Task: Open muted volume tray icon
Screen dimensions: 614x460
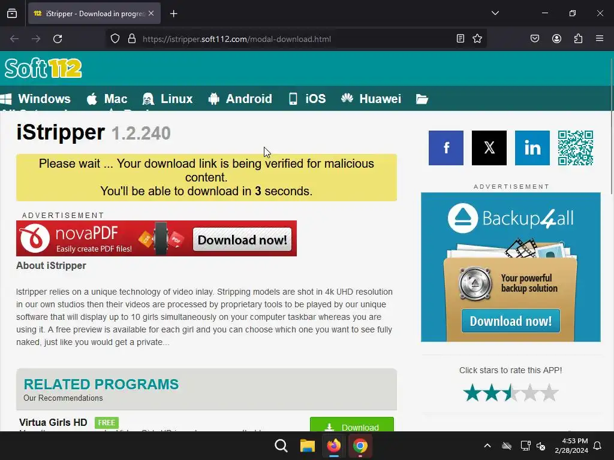Action: pos(541,446)
